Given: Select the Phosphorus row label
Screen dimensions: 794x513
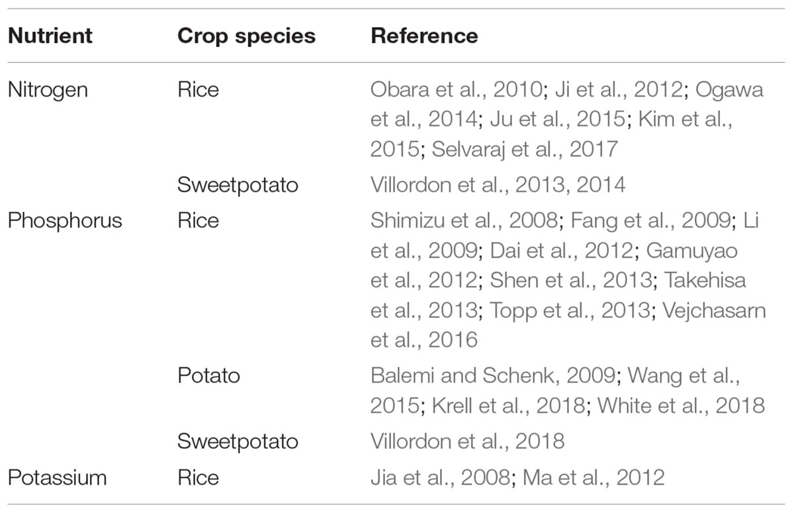Looking at the screenshot, I should coord(65,221).
